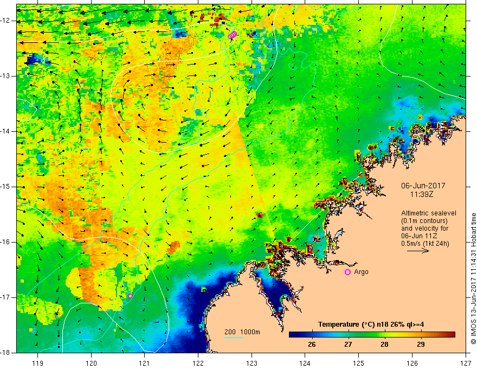Click the 120 longitude axis label
Screen dimensions: 477x369
tap(91, 363)
